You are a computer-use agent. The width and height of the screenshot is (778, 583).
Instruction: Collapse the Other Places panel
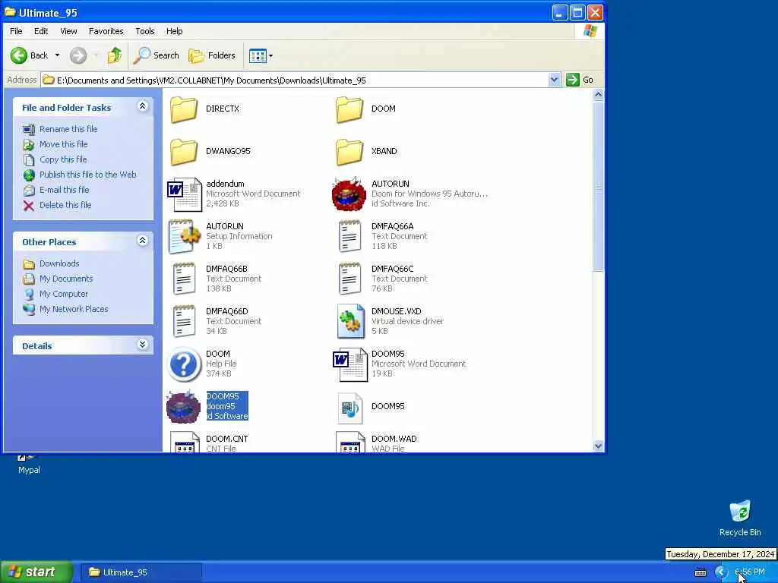tap(142, 241)
